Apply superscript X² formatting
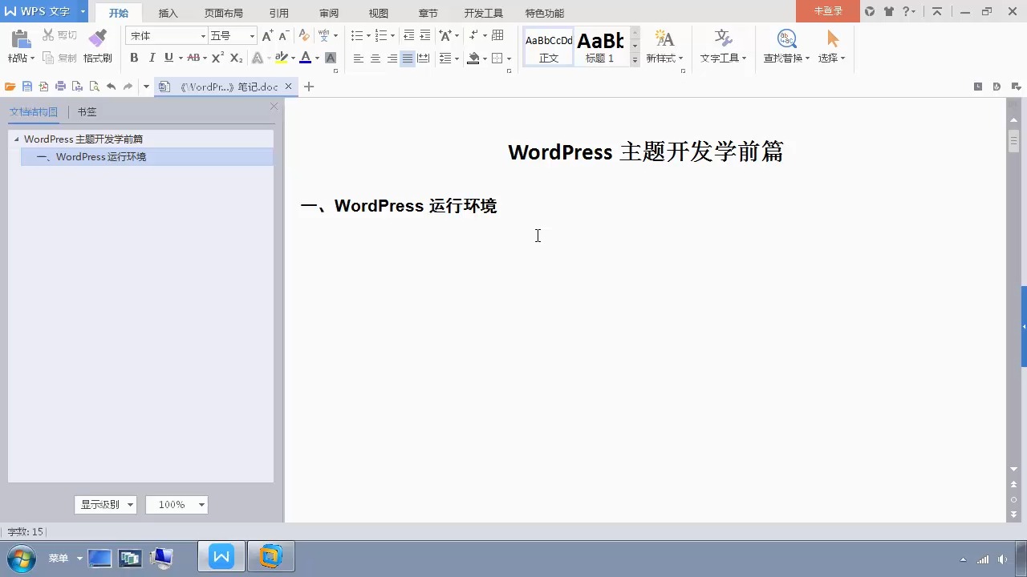Image resolution: width=1027 pixels, height=577 pixels. click(x=217, y=58)
